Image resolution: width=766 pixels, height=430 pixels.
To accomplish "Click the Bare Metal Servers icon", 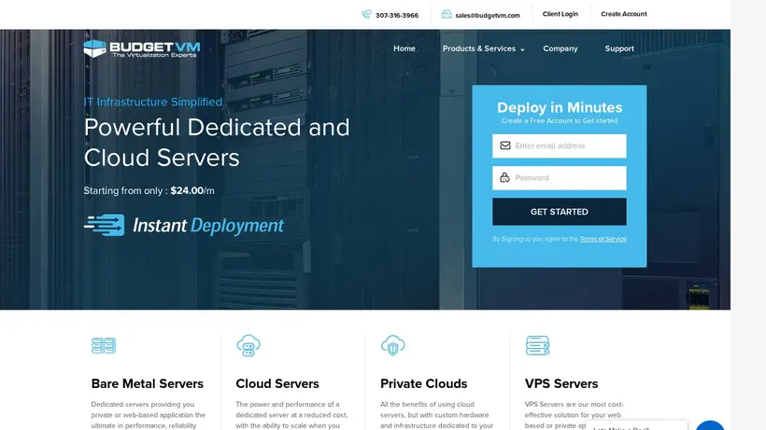I will [104, 346].
